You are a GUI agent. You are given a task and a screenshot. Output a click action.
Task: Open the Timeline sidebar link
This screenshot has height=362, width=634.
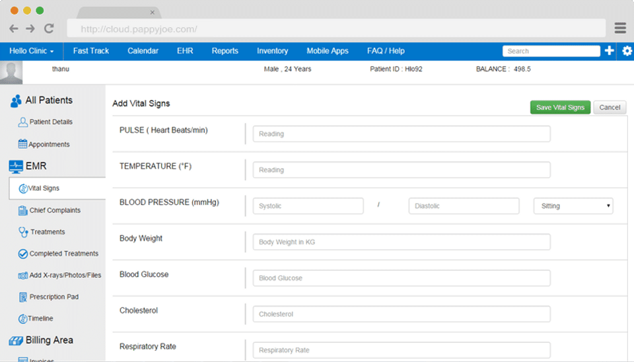(x=40, y=318)
